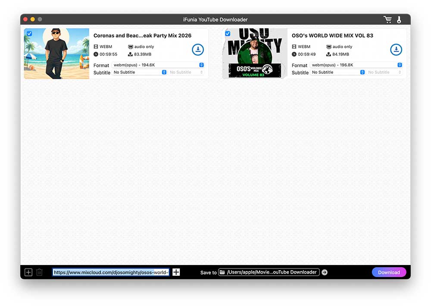Click the mixcloud URL input field
The width and height of the screenshot is (431, 306).
(x=111, y=272)
